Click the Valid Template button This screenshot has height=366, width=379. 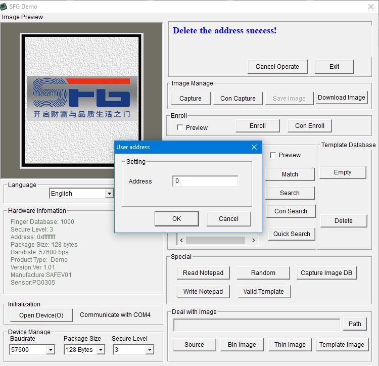tap(264, 292)
